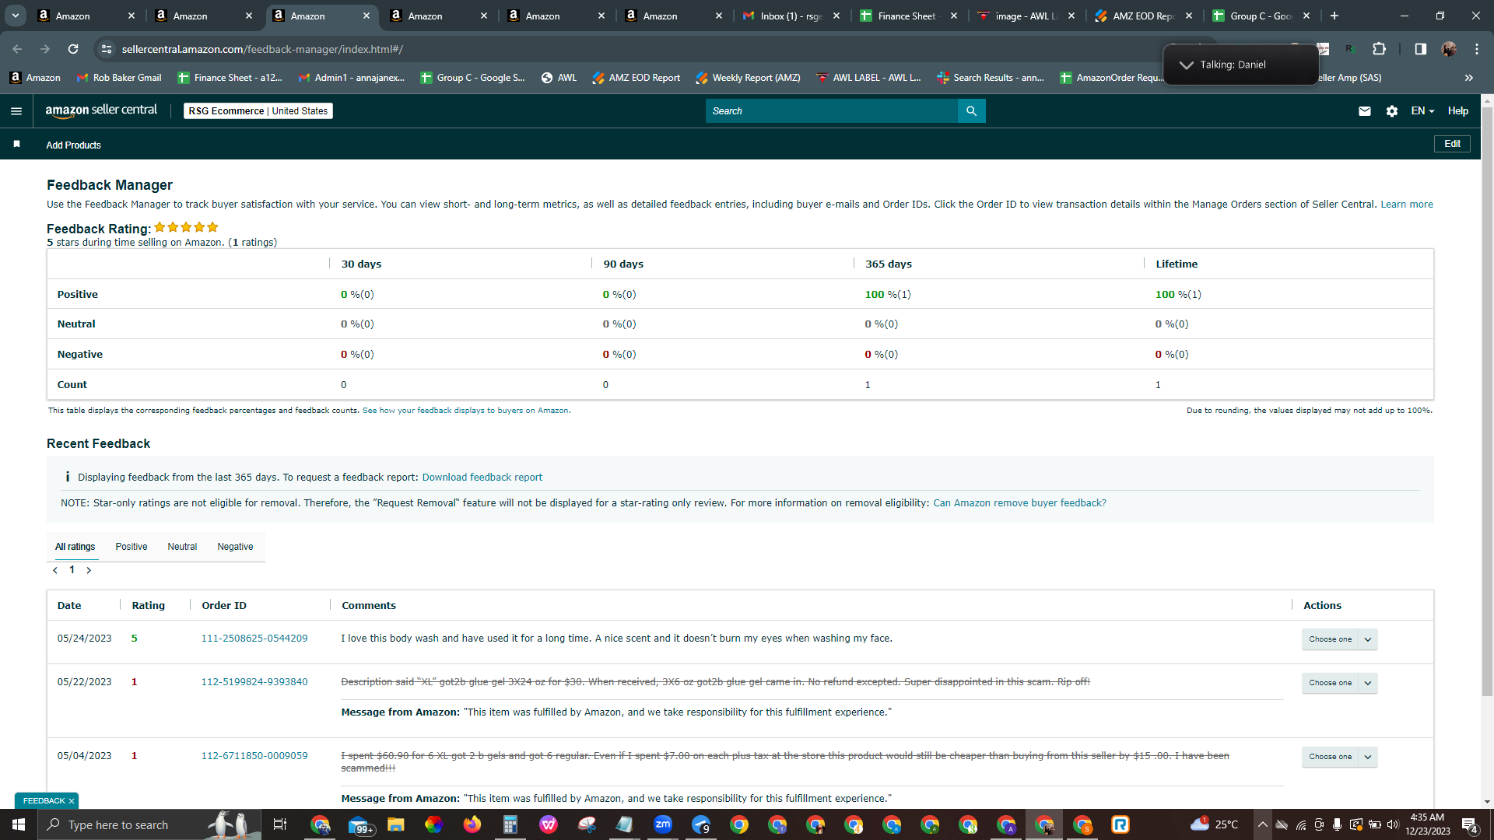1494x840 pixels.
Task: Switch to the Inbox (1) Gmail tab
Action: 791,16
